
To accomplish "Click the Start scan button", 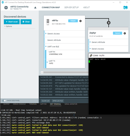I will tap(12, 22).
